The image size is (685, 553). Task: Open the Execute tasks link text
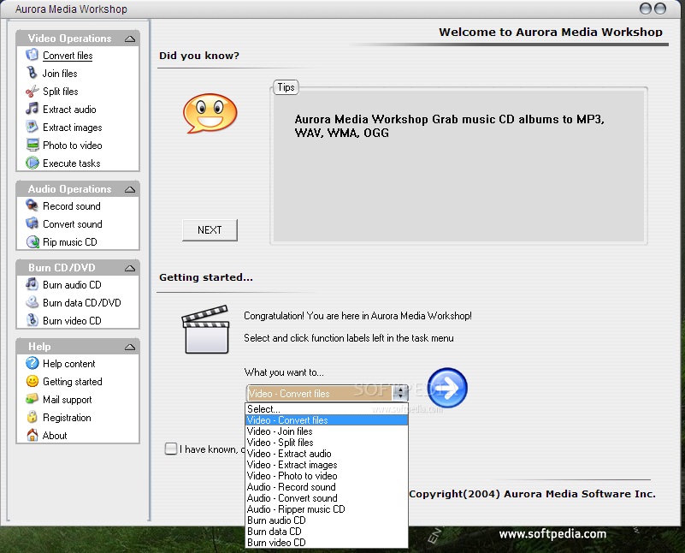tap(72, 163)
